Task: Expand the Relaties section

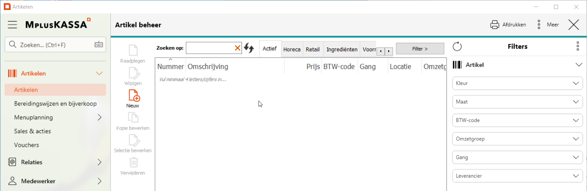Action: point(99,162)
